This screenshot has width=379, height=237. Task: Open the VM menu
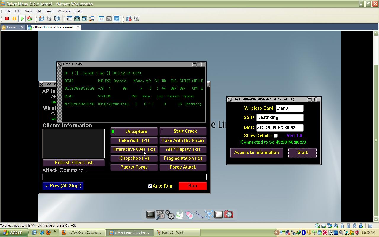point(38,11)
